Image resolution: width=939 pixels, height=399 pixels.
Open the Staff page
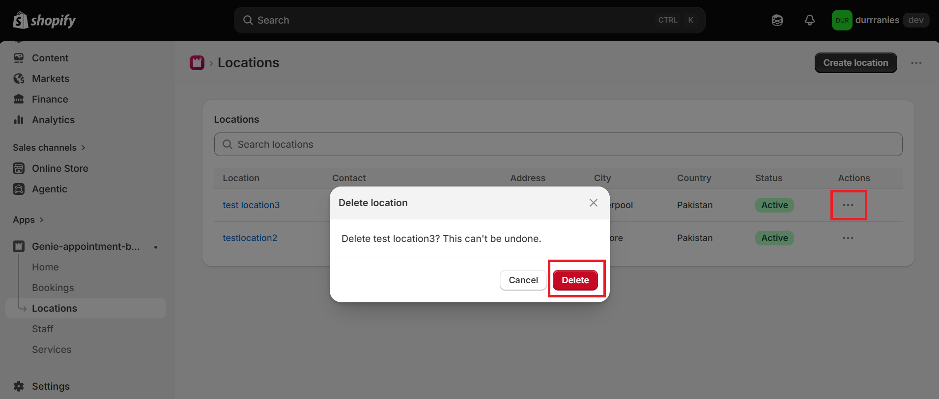tap(43, 329)
